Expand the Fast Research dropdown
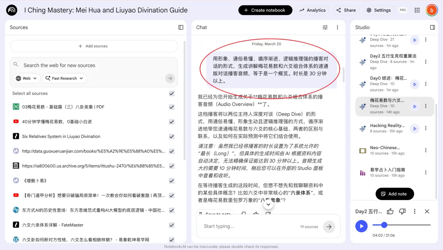The height and width of the screenshot is (250, 443). tap(64, 78)
